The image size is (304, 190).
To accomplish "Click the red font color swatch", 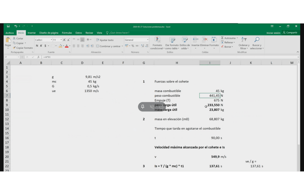I will pyautogui.click(x=66, y=46).
